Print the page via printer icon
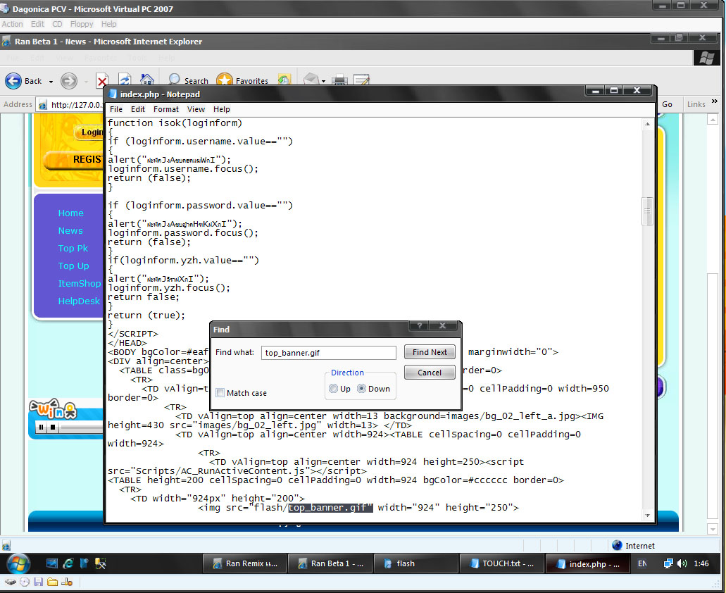Viewport: 726px width, 593px height. click(x=339, y=80)
